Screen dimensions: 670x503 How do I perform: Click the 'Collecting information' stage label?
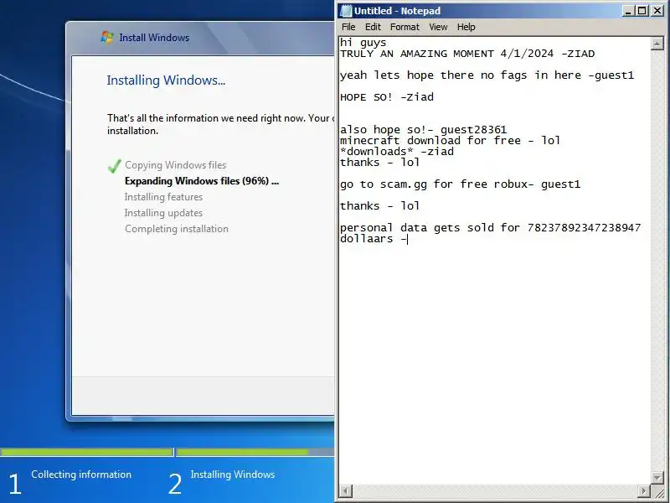point(81,474)
